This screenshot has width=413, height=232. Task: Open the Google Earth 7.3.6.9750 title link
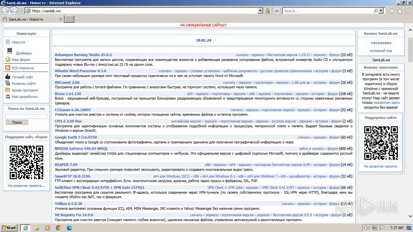(76, 137)
